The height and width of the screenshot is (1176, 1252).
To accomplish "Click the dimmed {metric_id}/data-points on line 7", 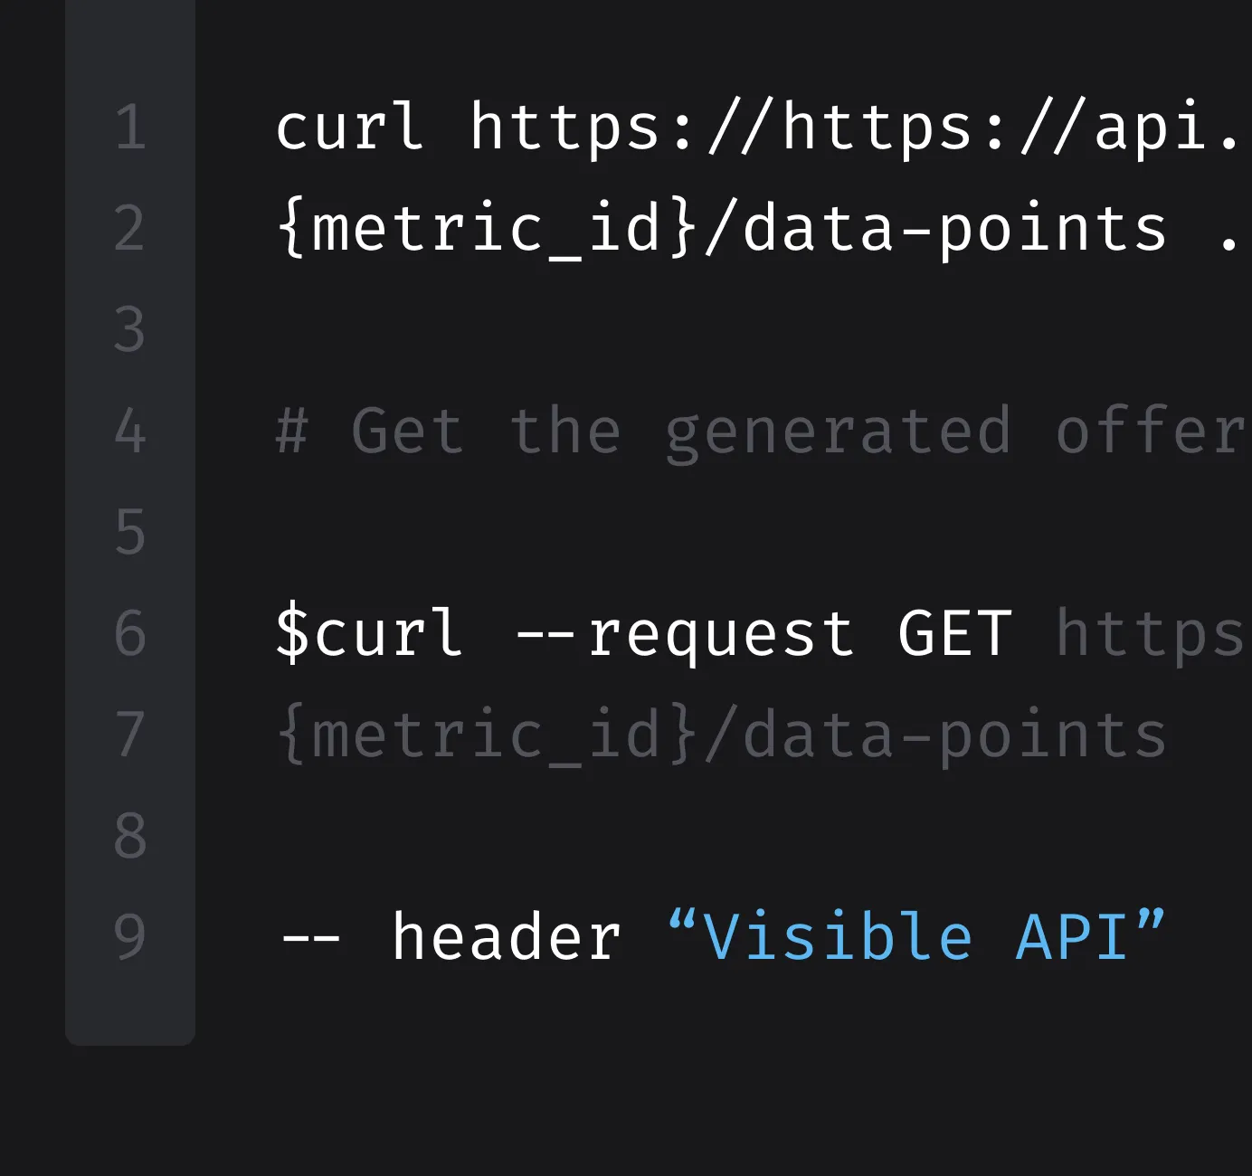I will pos(721,735).
